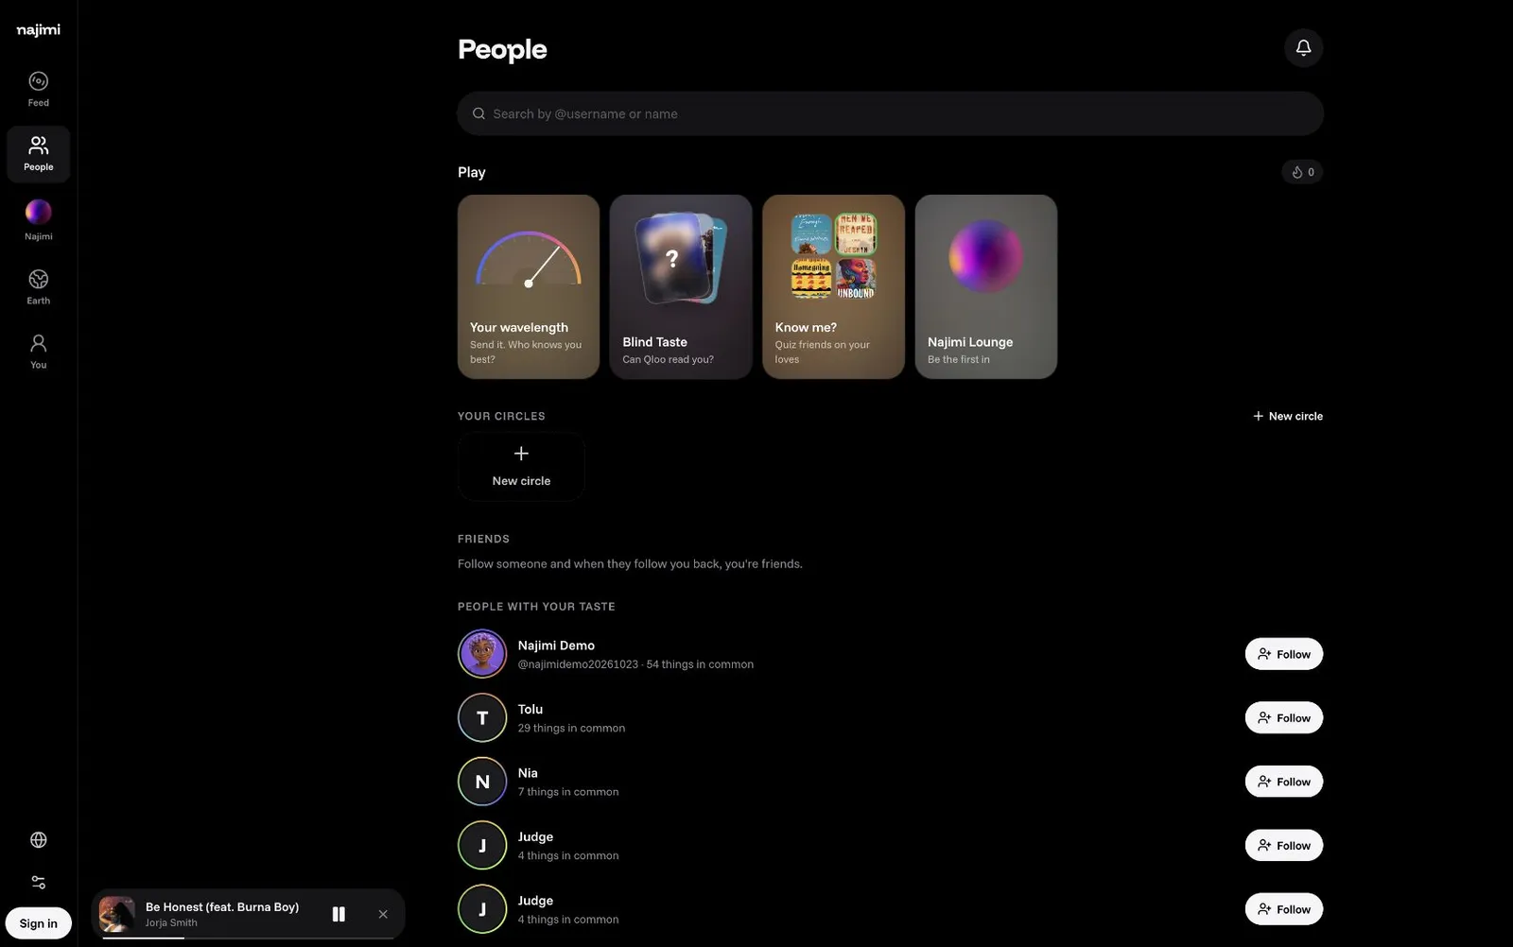Open Tolu's T avatar

[482, 717]
